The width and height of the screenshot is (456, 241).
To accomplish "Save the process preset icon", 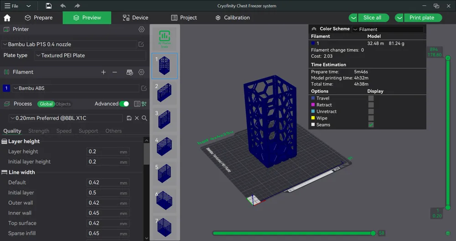I will tap(129, 118).
